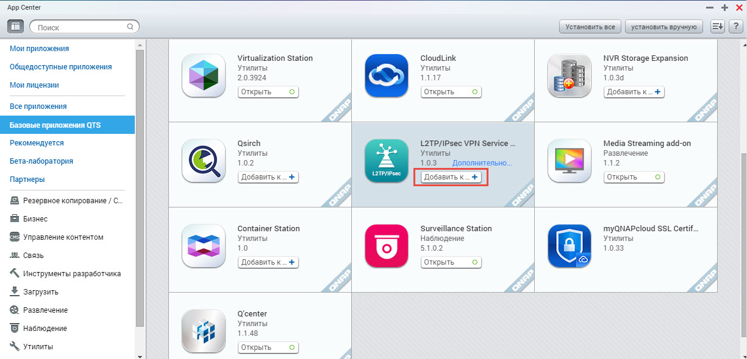Open Мои приложения section
Viewport: 747px width, 359px height.
tap(39, 49)
